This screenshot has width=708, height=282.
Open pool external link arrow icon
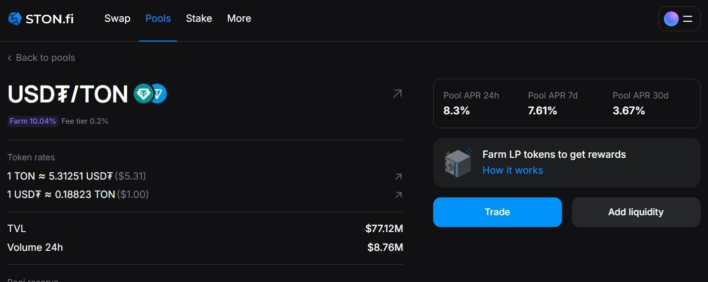tap(397, 94)
